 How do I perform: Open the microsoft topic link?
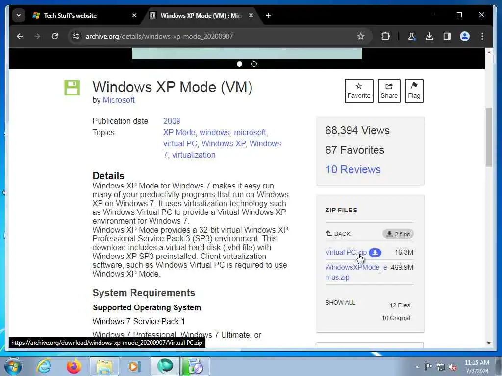tap(250, 132)
